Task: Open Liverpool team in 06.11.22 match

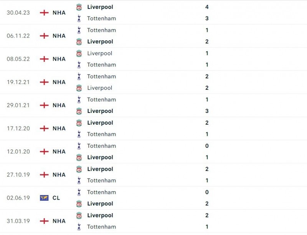Action: (100, 41)
